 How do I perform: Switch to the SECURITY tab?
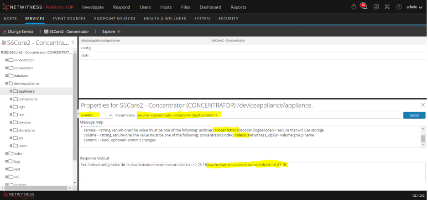point(229,19)
